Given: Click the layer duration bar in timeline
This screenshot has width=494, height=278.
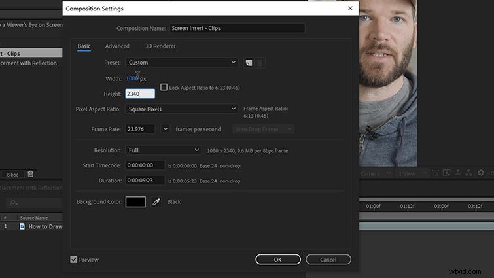Looking at the screenshot, I should click(x=427, y=226).
